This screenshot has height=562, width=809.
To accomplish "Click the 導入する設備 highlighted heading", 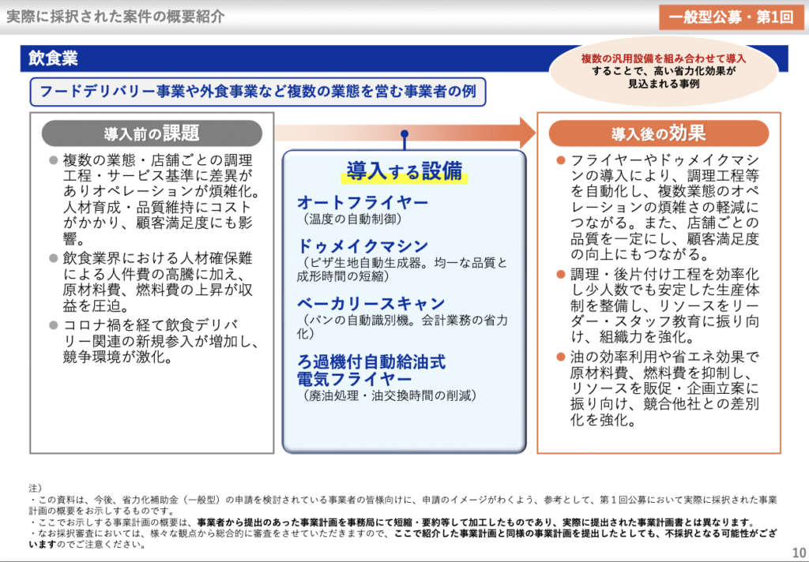I will (404, 171).
